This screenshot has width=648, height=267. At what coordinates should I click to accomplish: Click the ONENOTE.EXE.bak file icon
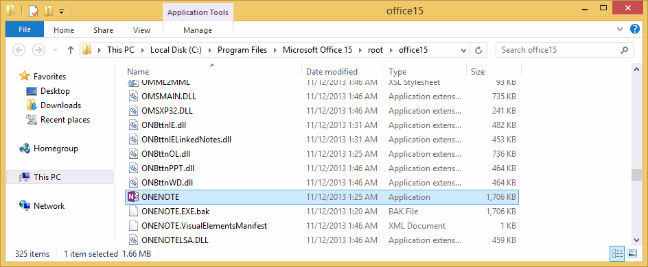132,212
